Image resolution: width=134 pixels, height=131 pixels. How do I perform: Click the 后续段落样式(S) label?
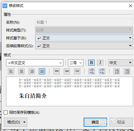click(20, 46)
